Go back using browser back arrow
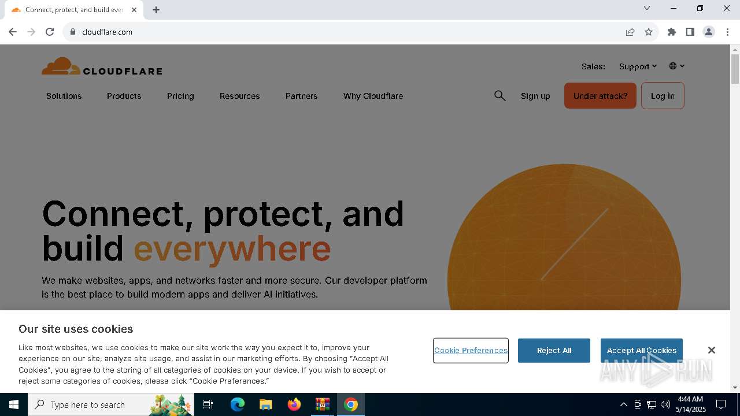Viewport: 740px width, 416px height. [13, 32]
